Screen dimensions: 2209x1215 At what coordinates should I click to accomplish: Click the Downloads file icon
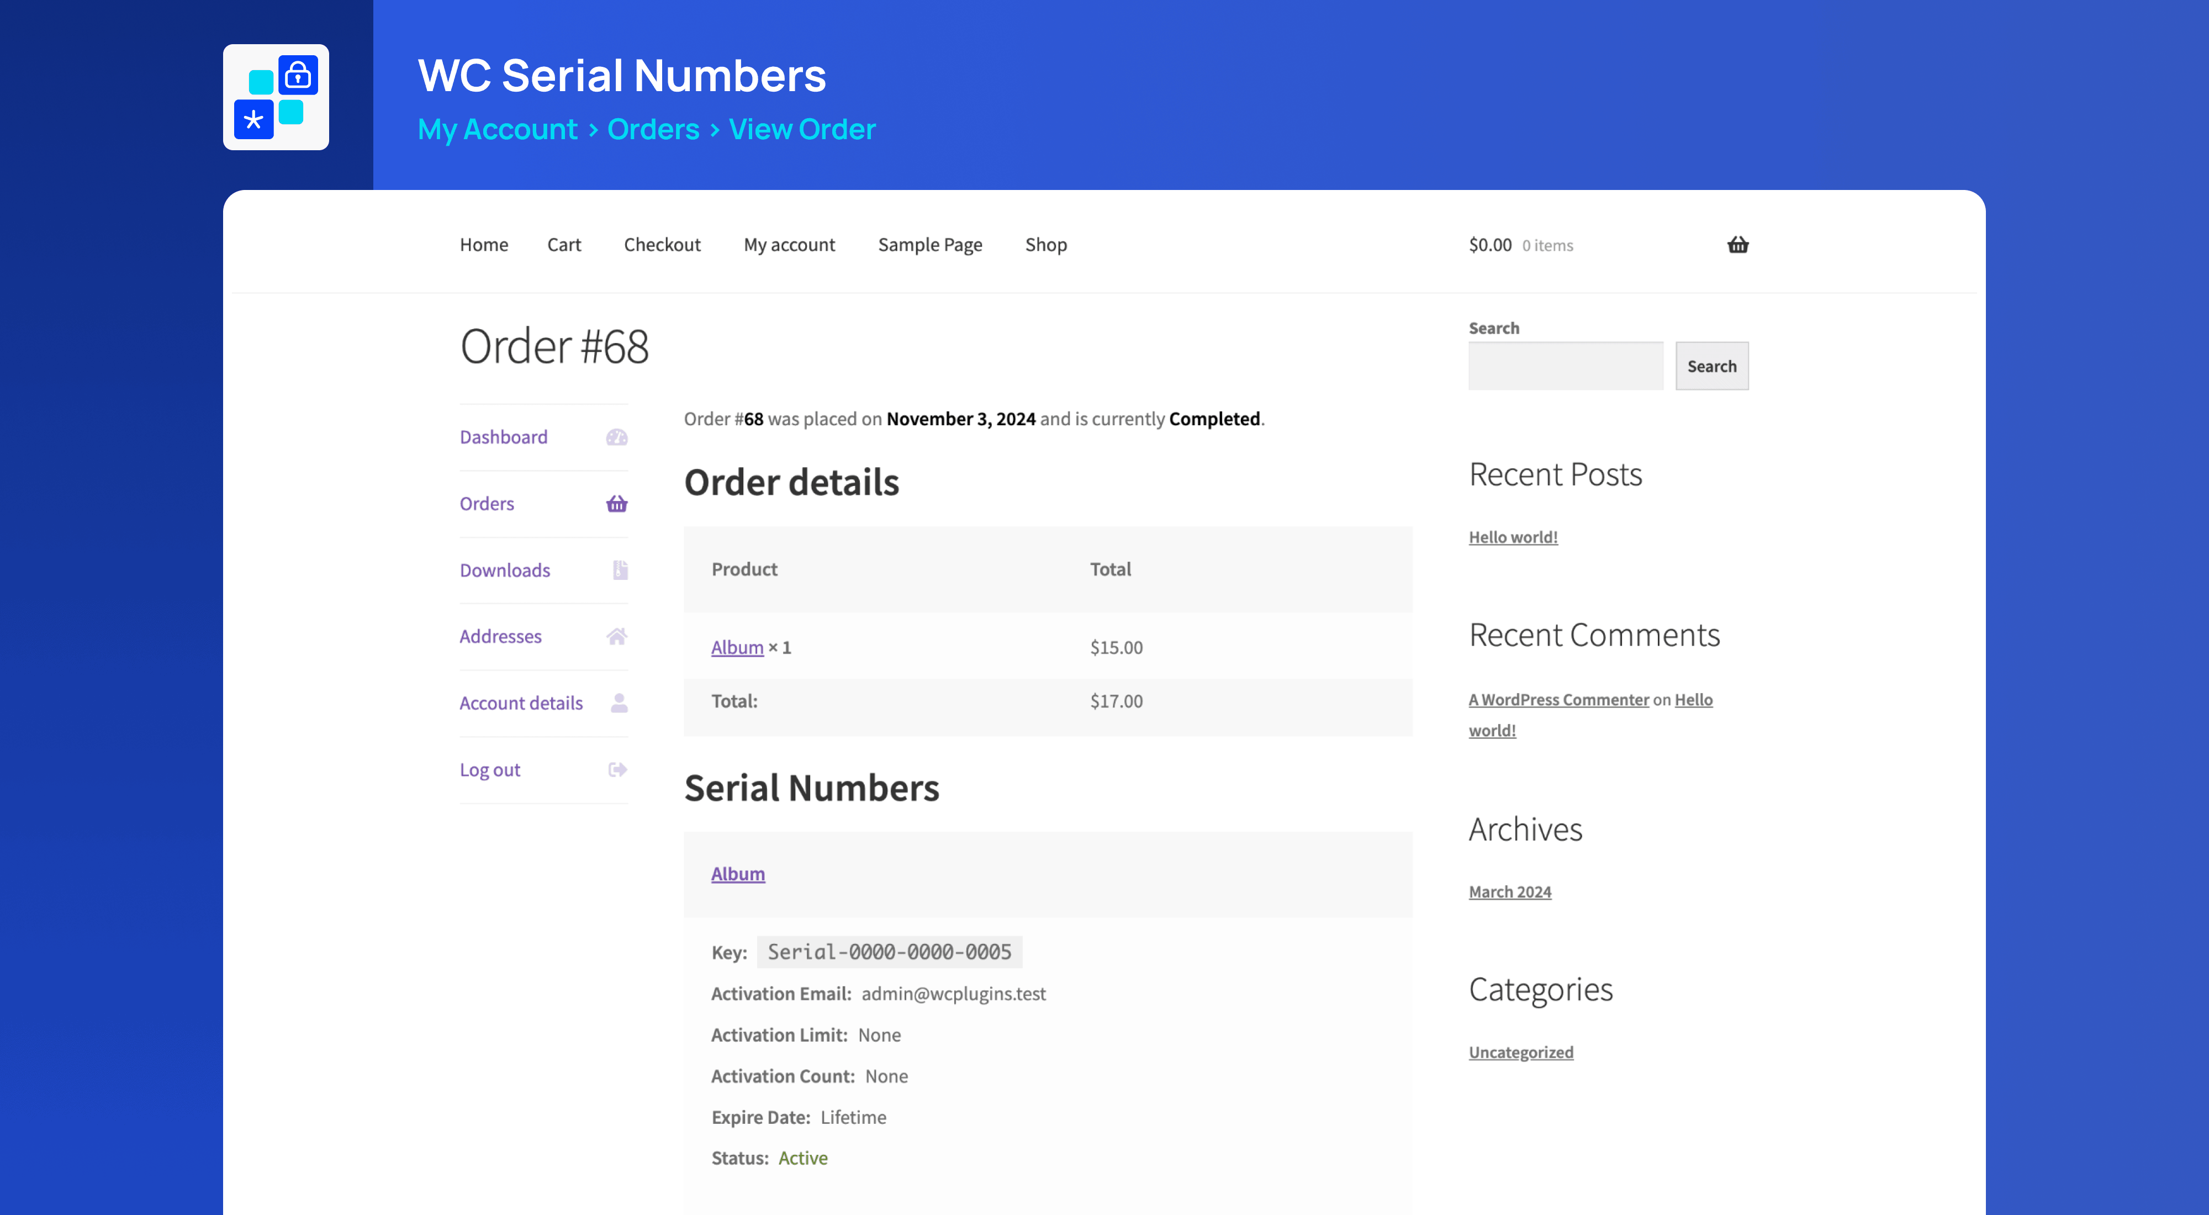[620, 570]
